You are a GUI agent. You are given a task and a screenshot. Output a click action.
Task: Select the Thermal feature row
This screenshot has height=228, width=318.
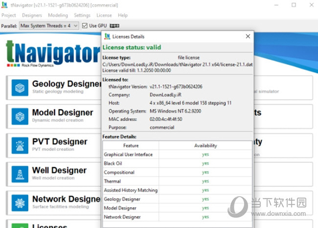point(178,181)
